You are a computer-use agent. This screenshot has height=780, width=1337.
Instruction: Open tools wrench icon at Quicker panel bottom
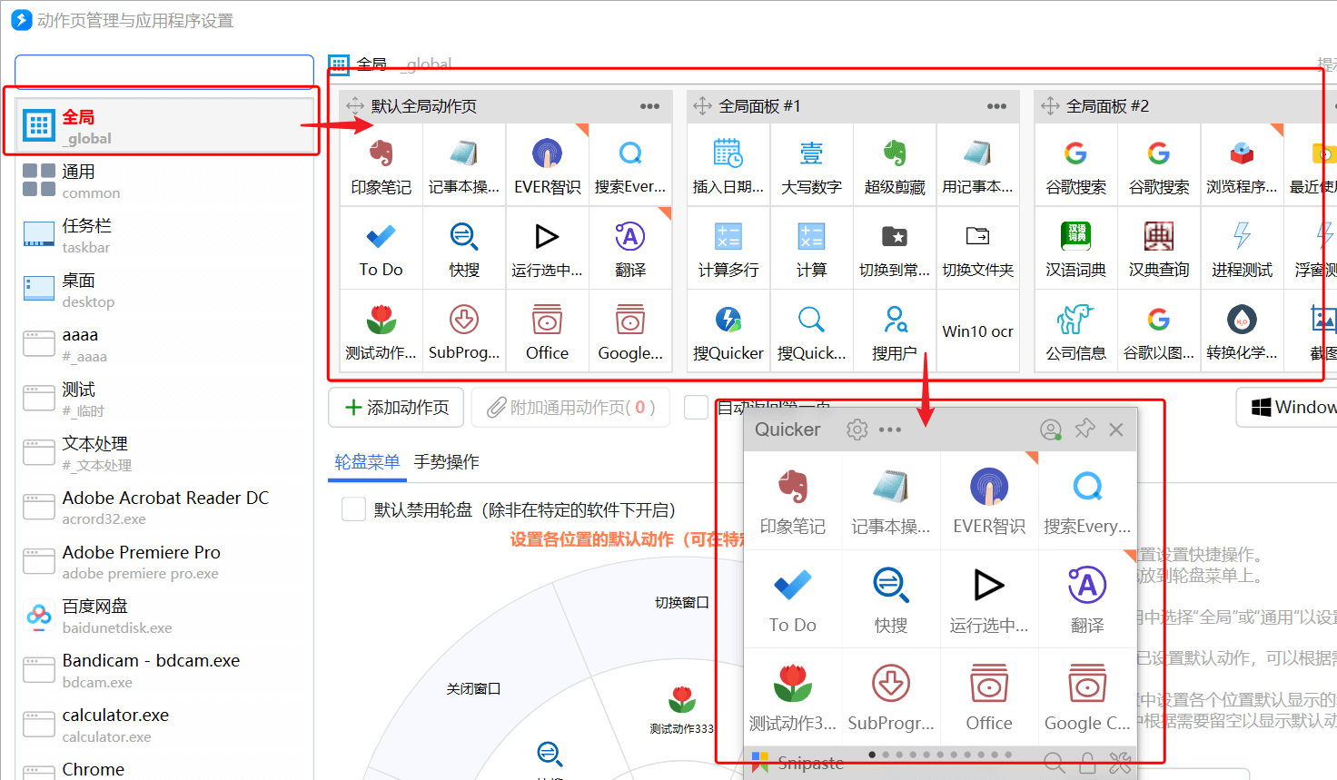(1120, 763)
